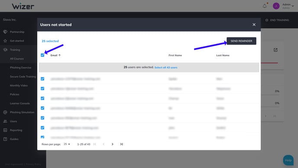Uncheck the second user row checkbox
Image resolution: width=298 pixels, height=168 pixels.
click(x=42, y=89)
